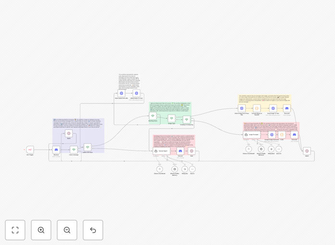Click the red sticky note above General Agent
The image size is (335, 245).
pos(174,141)
